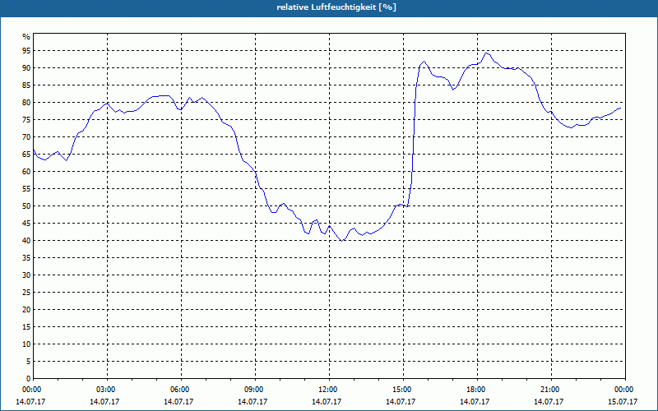Select '14.07.17' date beneath the 12:00 label

tap(327, 402)
